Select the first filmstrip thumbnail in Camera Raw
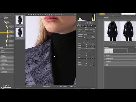 20,20
